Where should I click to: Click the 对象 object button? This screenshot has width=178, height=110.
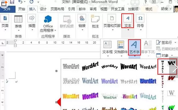162,55
